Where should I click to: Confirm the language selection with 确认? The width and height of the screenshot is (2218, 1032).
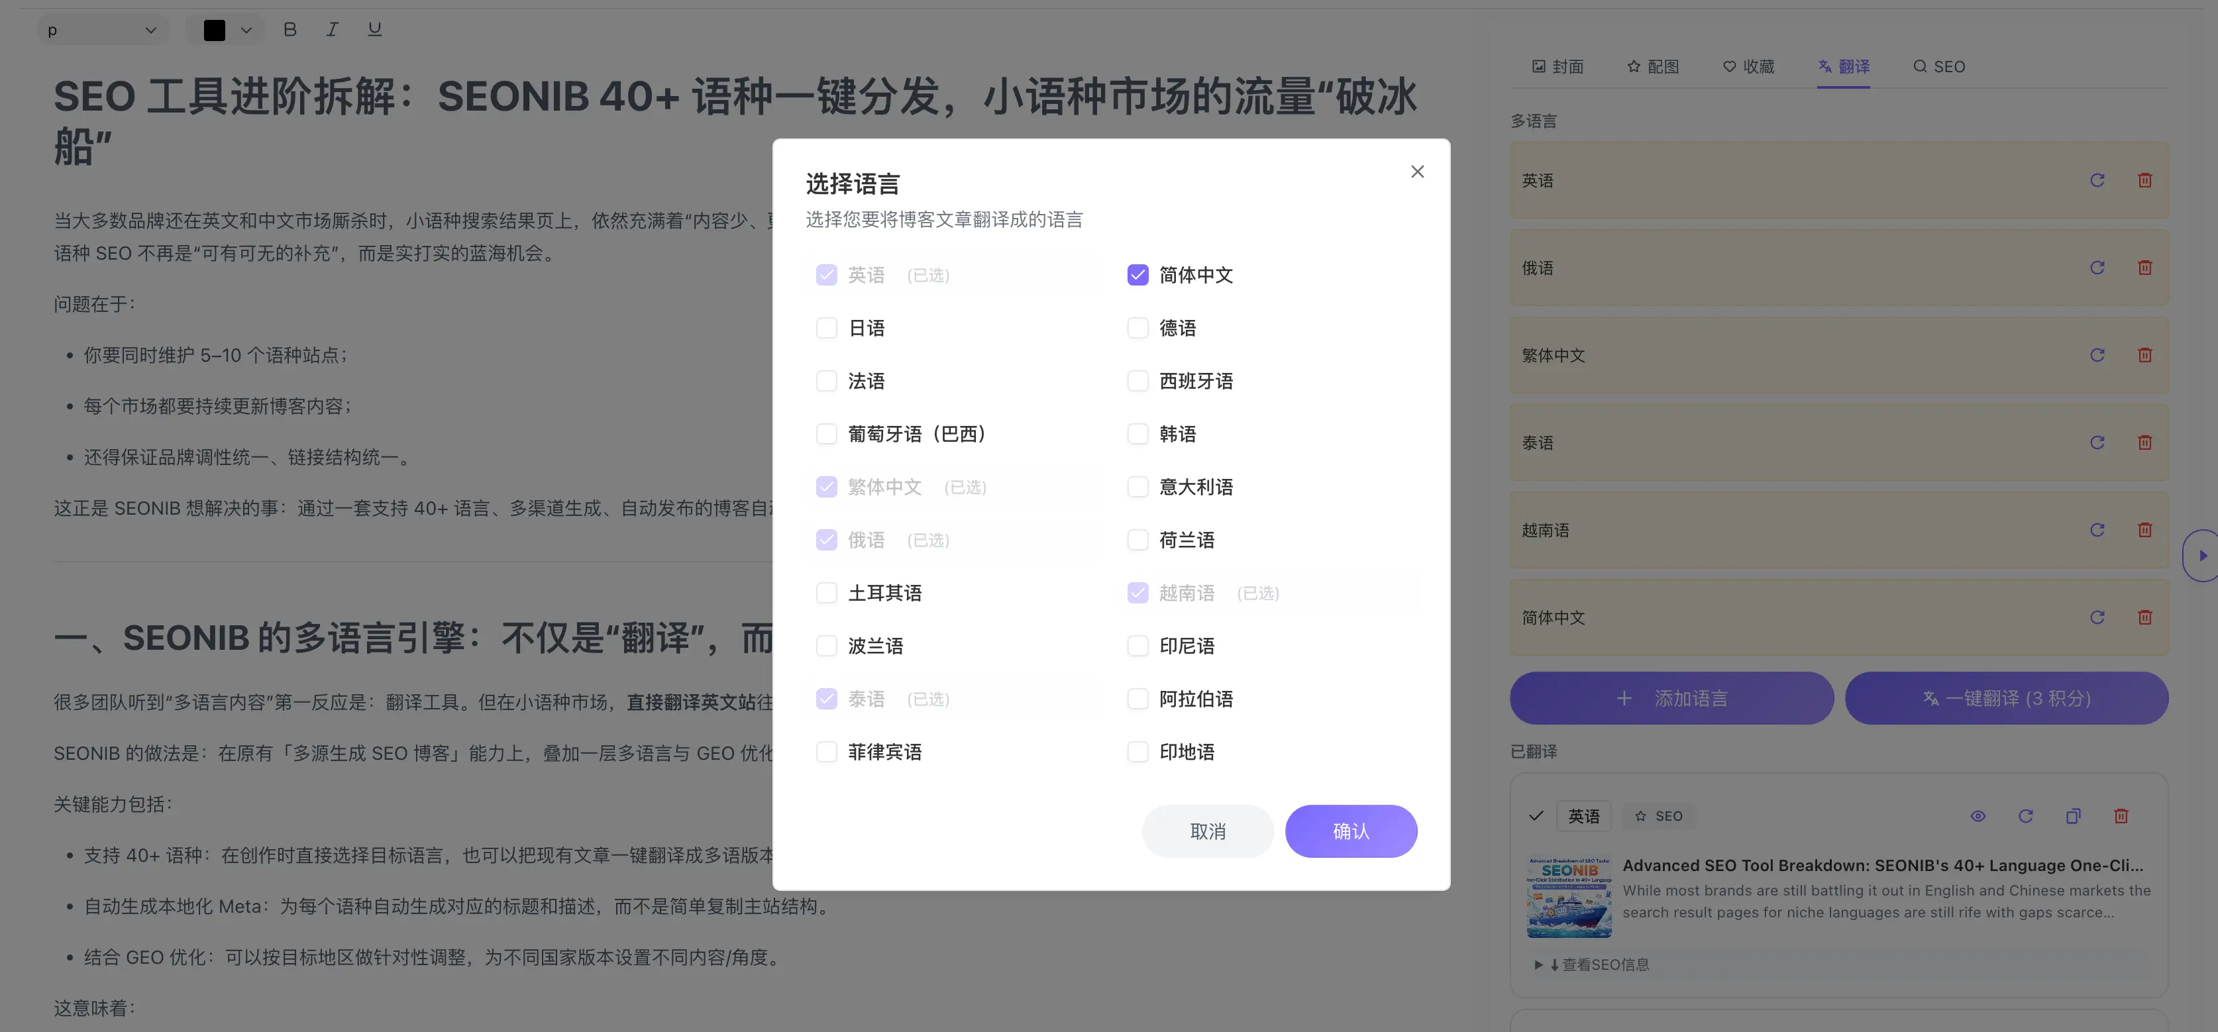pos(1351,831)
